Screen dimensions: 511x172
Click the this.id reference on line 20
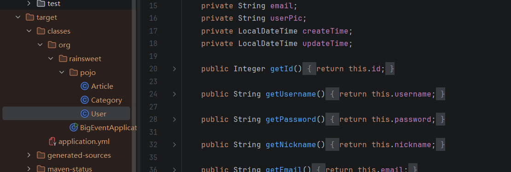pos(364,69)
